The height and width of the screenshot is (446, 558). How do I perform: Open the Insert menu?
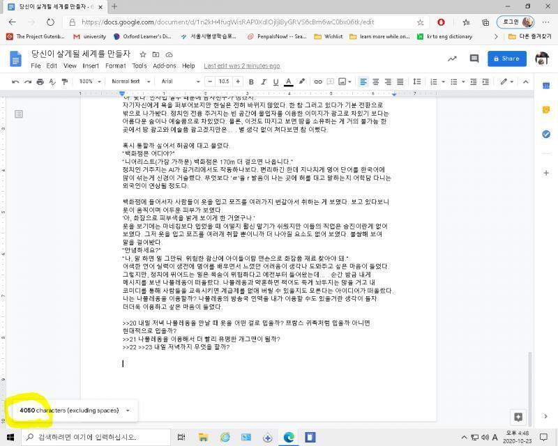coord(91,66)
